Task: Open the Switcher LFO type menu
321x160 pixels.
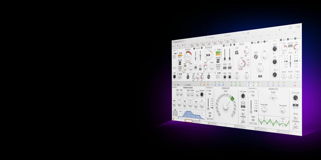Action: point(226,88)
